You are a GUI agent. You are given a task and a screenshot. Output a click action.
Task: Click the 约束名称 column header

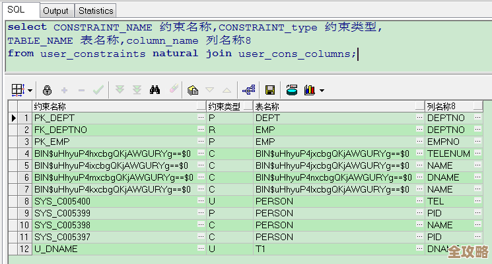click(x=119, y=107)
